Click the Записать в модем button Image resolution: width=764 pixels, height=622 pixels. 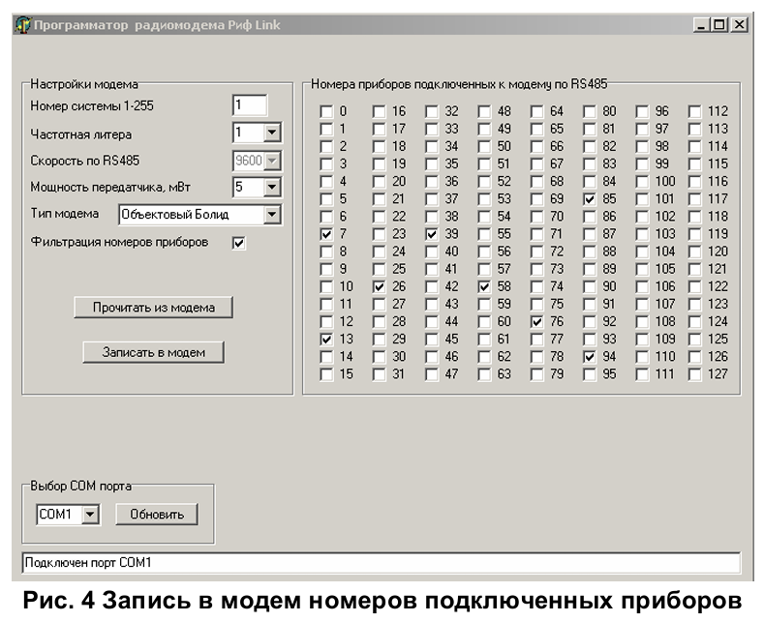click(x=153, y=352)
